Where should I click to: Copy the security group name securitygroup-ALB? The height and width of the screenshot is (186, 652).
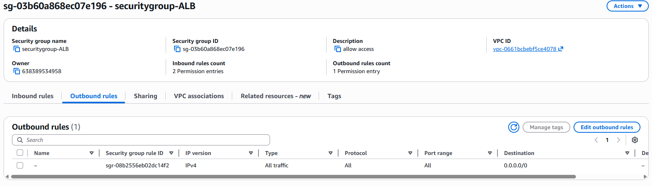click(x=17, y=49)
